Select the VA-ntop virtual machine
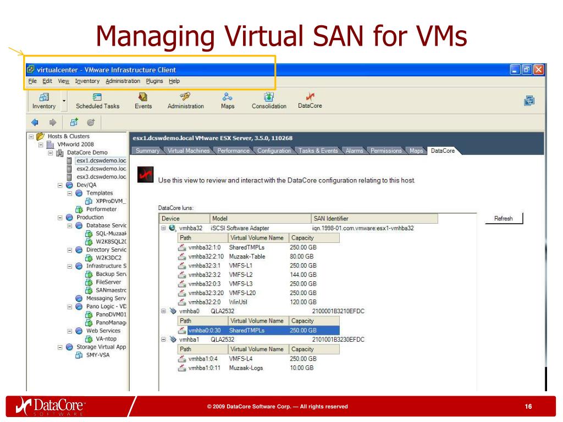Image resolution: width=563 pixels, height=422 pixels. (106, 338)
